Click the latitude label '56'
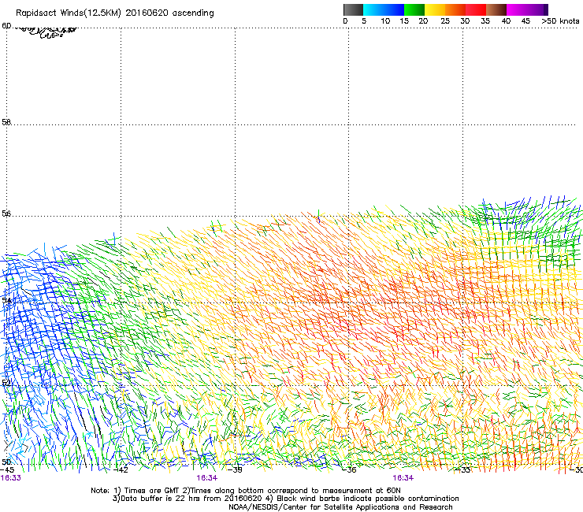This screenshot has height=512, width=583. [6, 213]
